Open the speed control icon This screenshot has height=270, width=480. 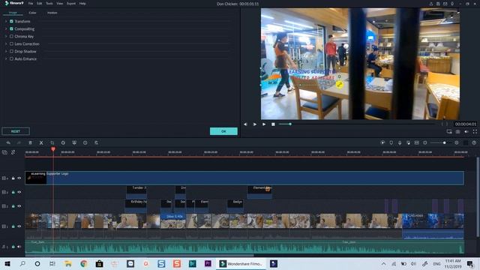pos(63,142)
